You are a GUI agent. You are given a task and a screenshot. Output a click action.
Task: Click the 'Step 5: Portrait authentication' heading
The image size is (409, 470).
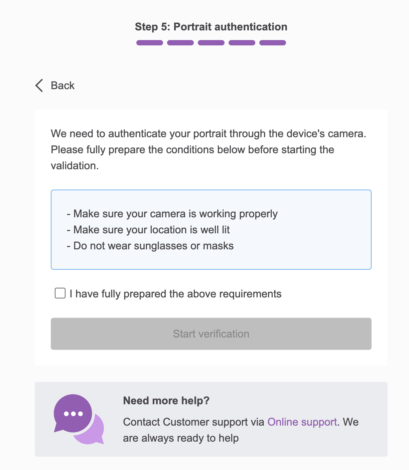(x=211, y=27)
